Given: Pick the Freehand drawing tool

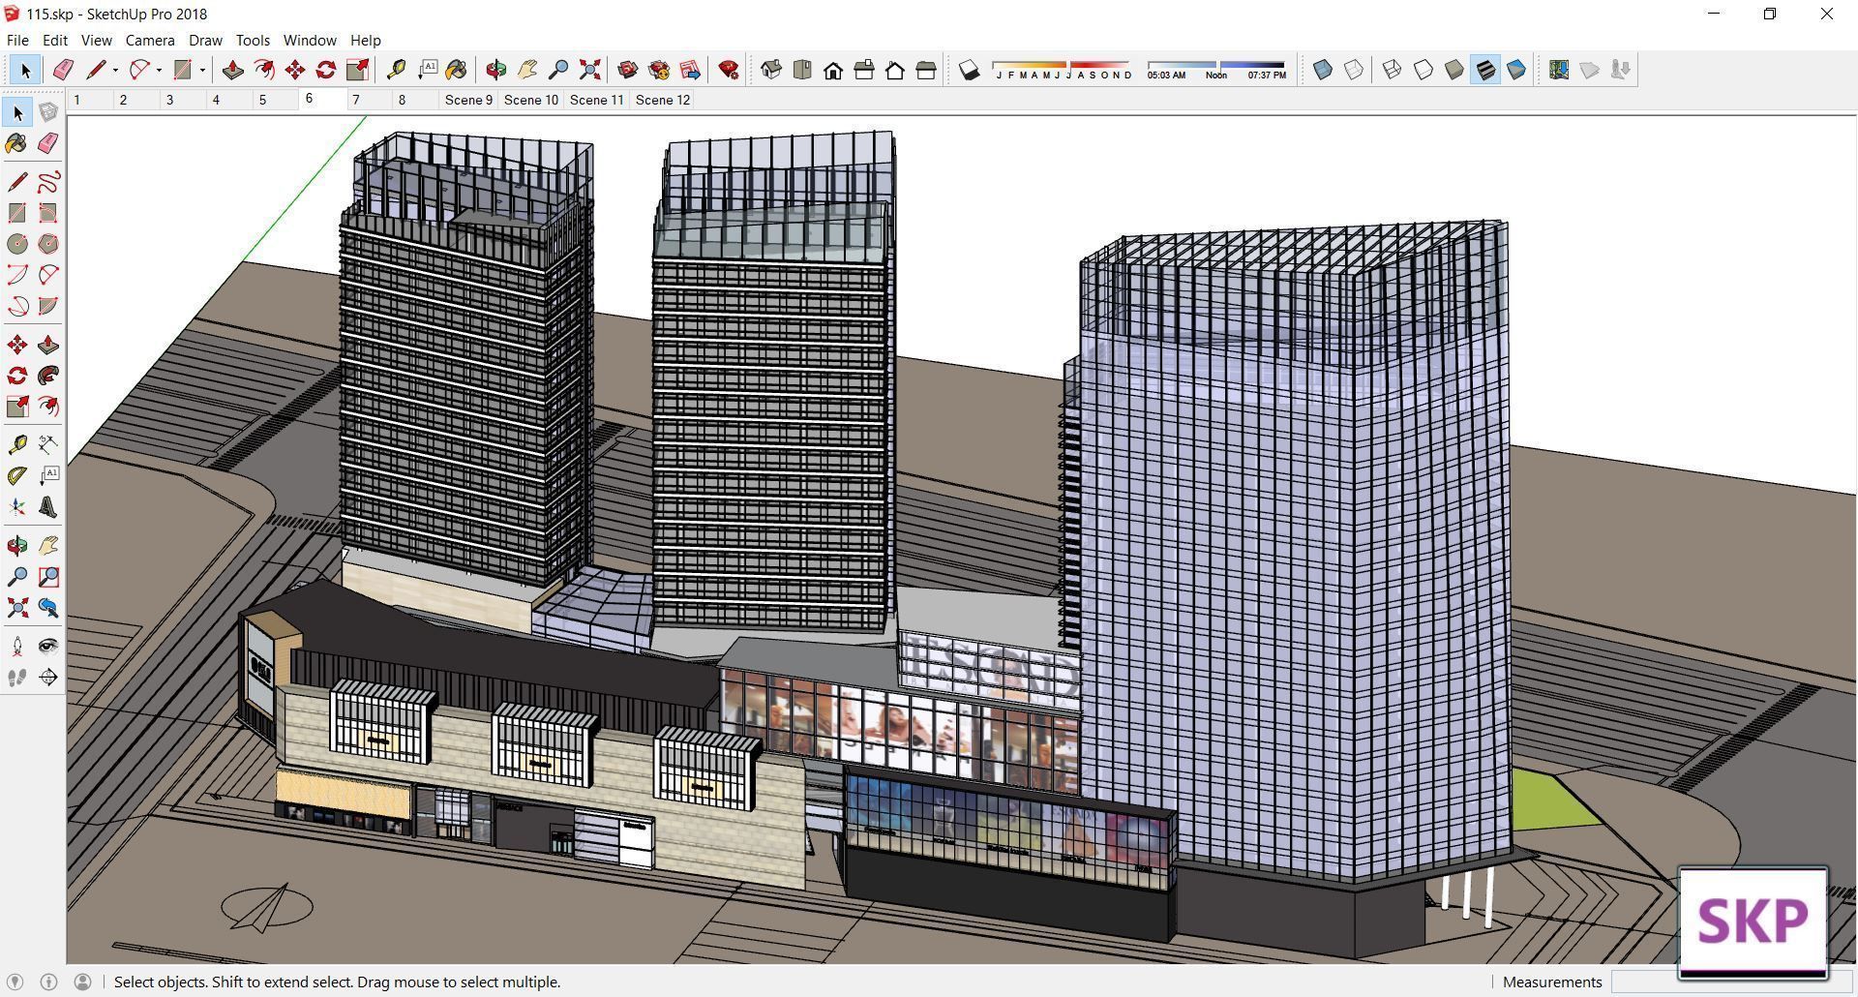Looking at the screenshot, I should pyautogui.click(x=48, y=182).
